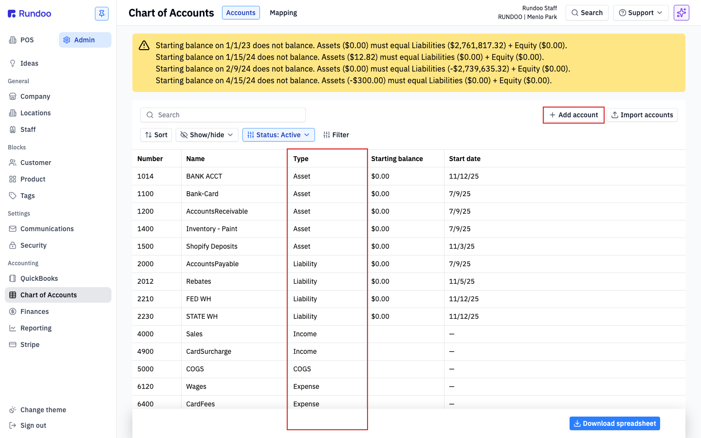This screenshot has height=438, width=701.
Task: Click the Name column header
Action: click(195, 159)
